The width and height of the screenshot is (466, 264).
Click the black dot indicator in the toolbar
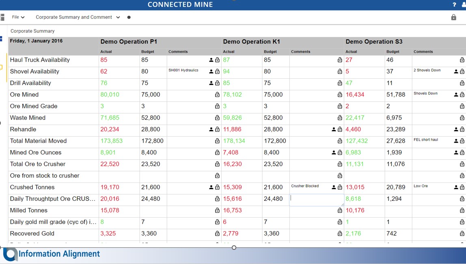click(129, 17)
